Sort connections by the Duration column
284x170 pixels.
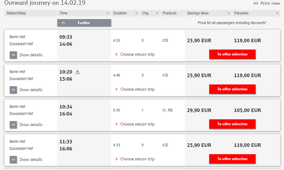(x=125, y=13)
